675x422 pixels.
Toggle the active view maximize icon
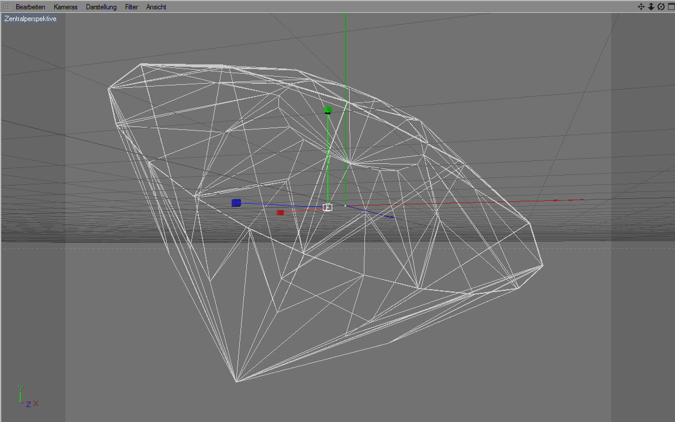(x=671, y=6)
